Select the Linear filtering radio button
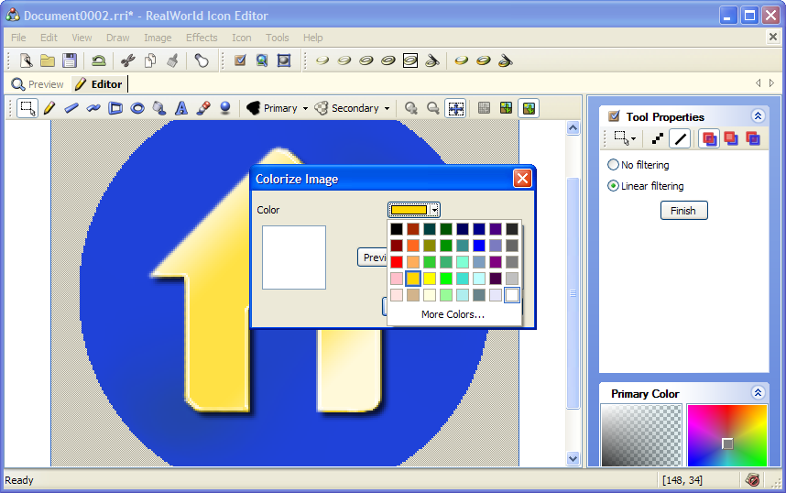 [613, 186]
